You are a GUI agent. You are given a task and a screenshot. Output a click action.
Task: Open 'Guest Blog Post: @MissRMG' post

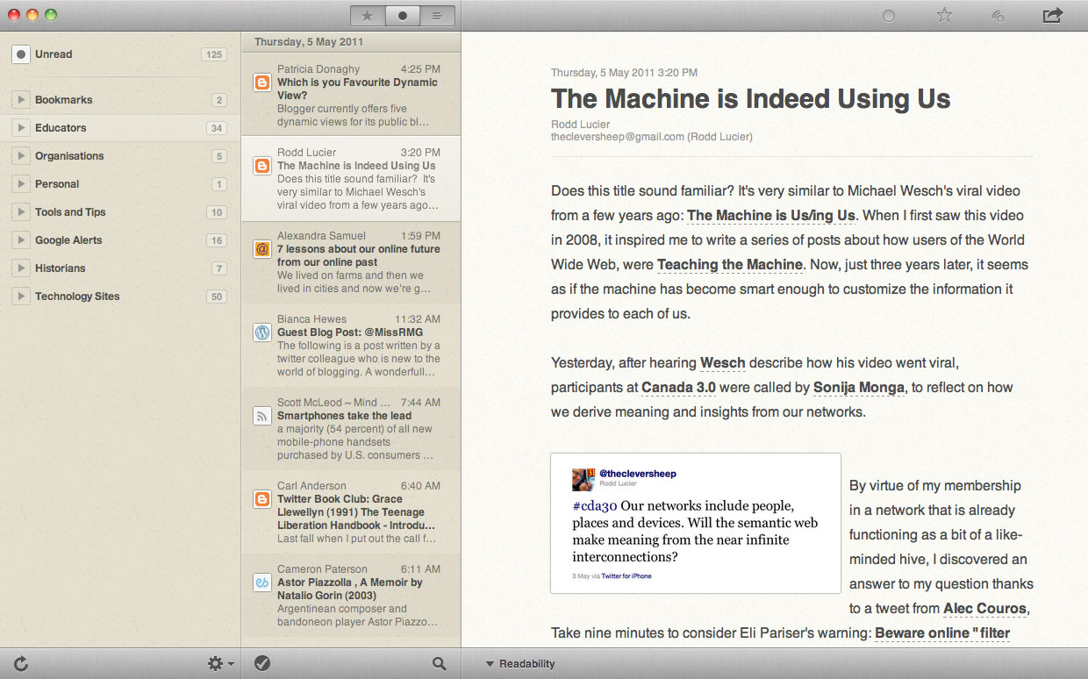(x=351, y=345)
